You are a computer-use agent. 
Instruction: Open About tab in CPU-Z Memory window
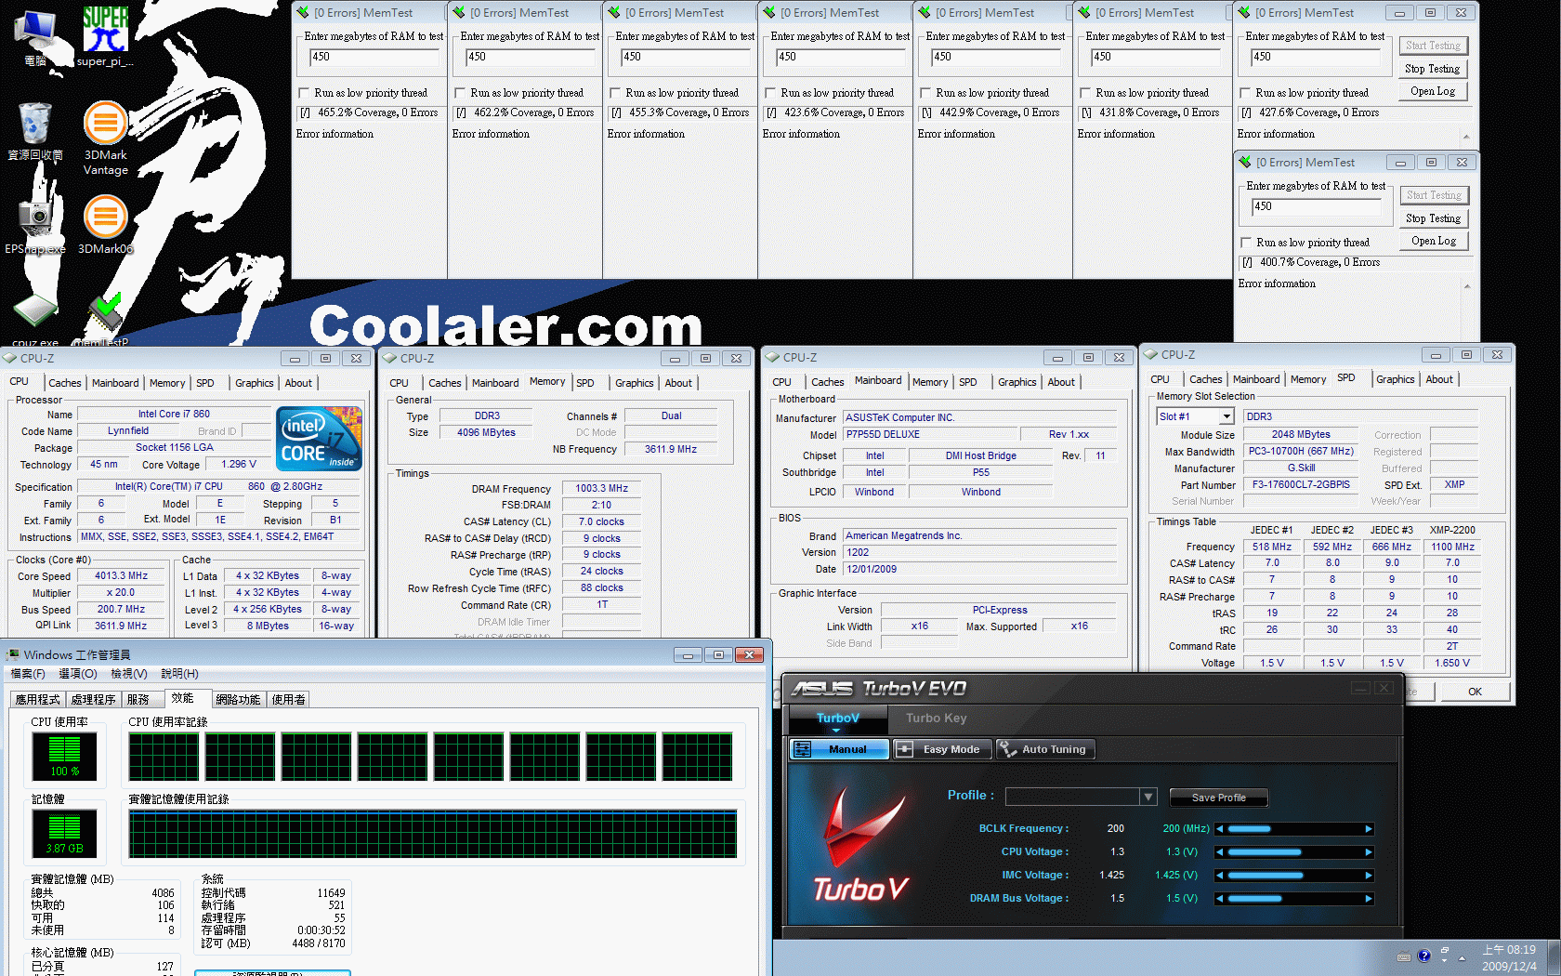click(x=678, y=383)
